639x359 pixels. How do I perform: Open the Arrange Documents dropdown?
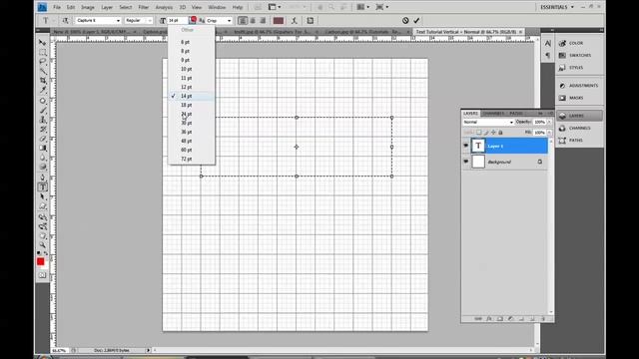click(x=362, y=7)
